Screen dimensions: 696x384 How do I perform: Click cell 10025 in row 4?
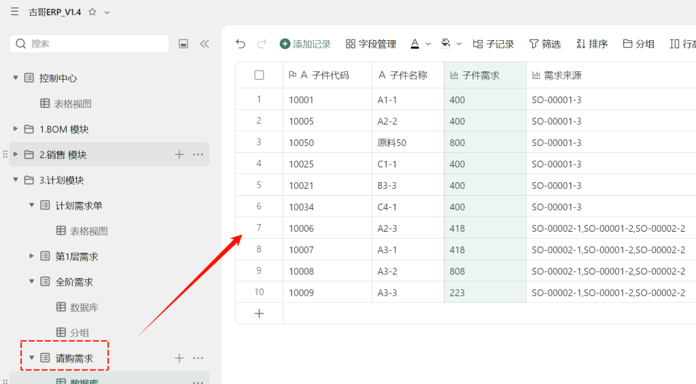click(x=328, y=164)
